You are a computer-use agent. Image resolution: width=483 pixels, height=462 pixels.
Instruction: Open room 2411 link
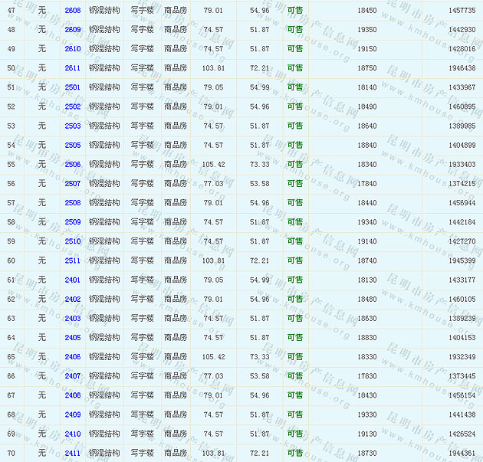pos(73,453)
